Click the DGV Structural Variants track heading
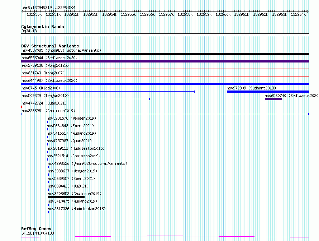Screen dimensions: 319x241 [x=50, y=46]
